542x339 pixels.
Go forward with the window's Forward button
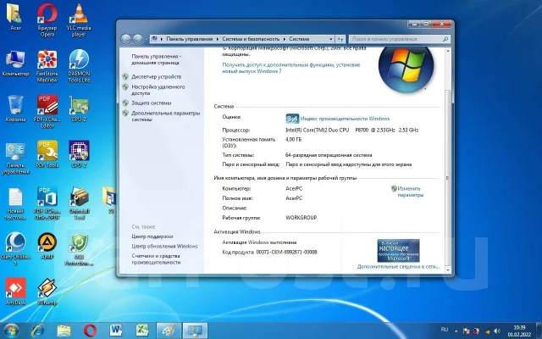coord(138,39)
